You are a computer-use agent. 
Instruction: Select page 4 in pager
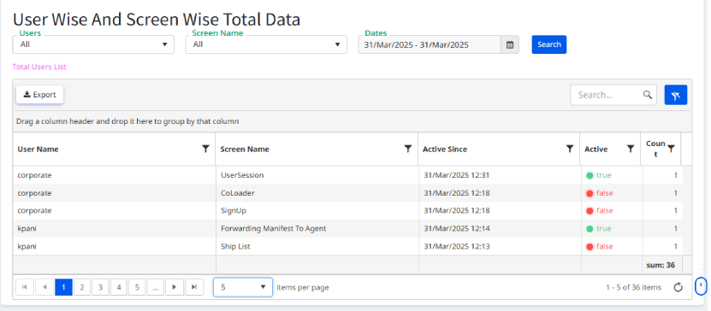pos(119,287)
